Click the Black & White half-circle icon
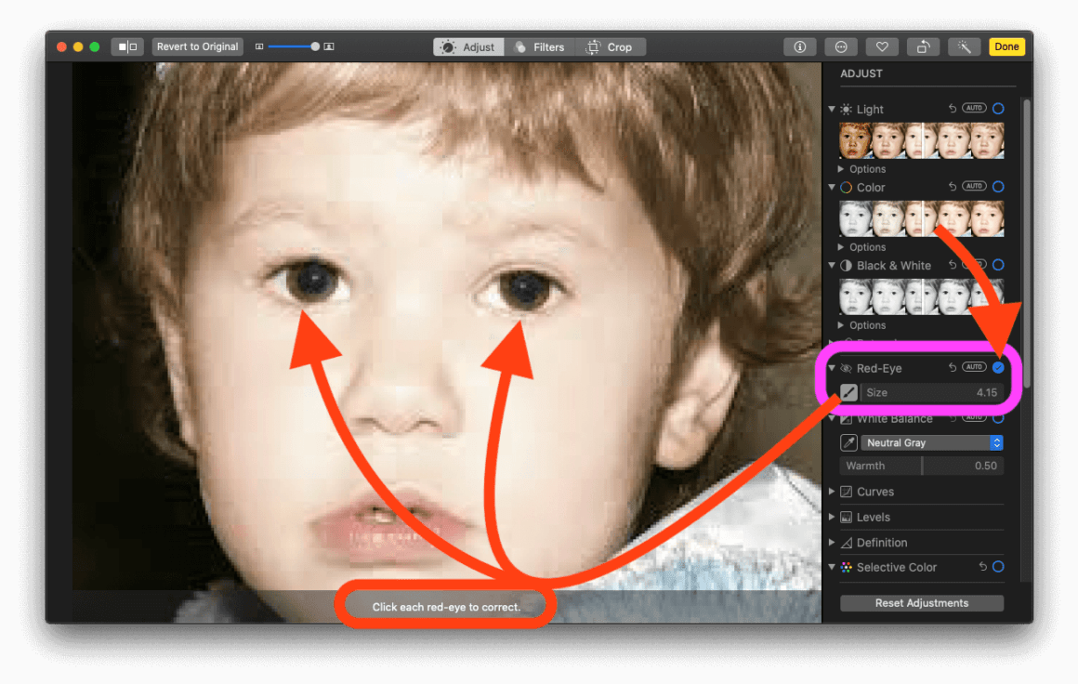Screen dimensions: 1078x684 [847, 266]
